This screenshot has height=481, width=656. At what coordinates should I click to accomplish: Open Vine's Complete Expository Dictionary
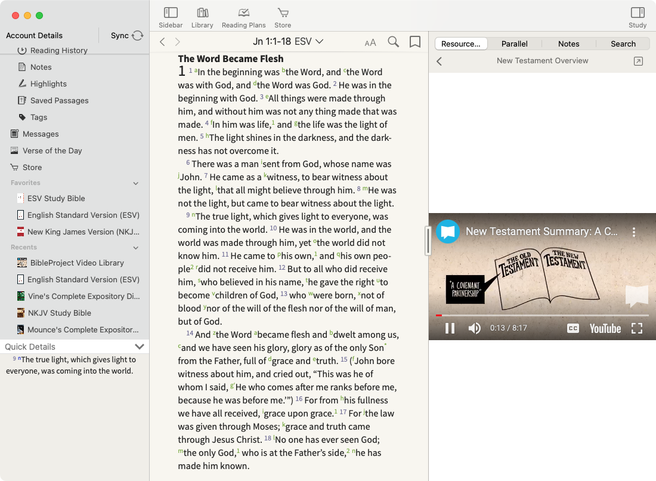pyautogui.click(x=78, y=297)
